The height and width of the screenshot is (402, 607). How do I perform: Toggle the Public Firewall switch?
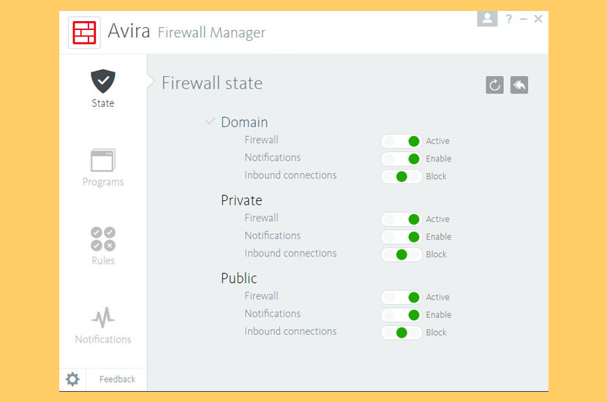pyautogui.click(x=401, y=297)
